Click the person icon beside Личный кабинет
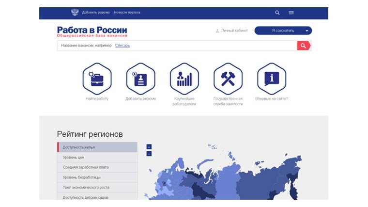 point(217,31)
